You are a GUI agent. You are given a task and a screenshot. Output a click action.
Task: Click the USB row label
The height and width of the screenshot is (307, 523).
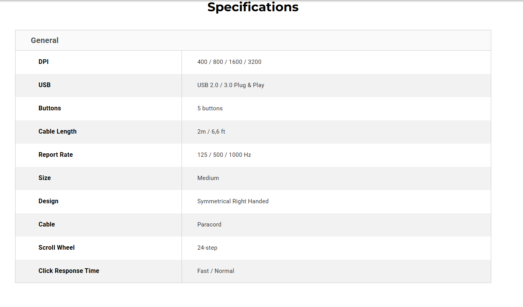[x=45, y=85]
